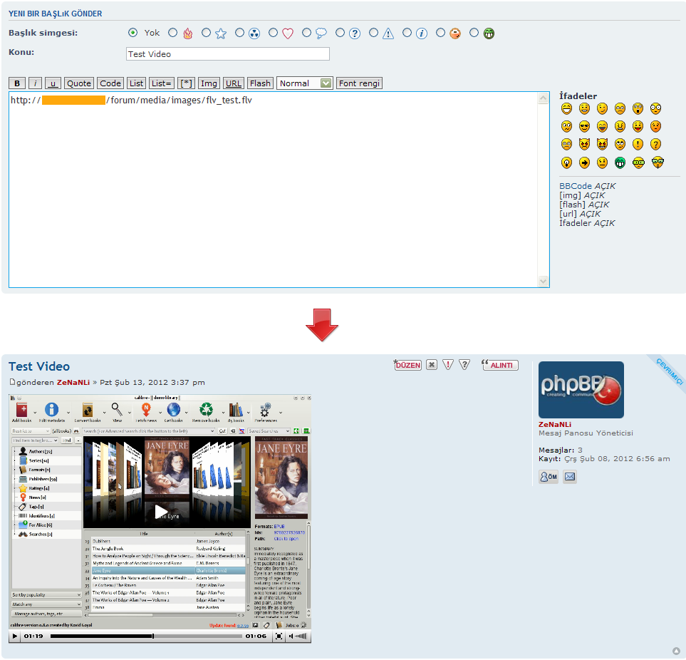Screen dimensions: 686x660
Task: Click the play button in the video control bar
Action: point(15,636)
